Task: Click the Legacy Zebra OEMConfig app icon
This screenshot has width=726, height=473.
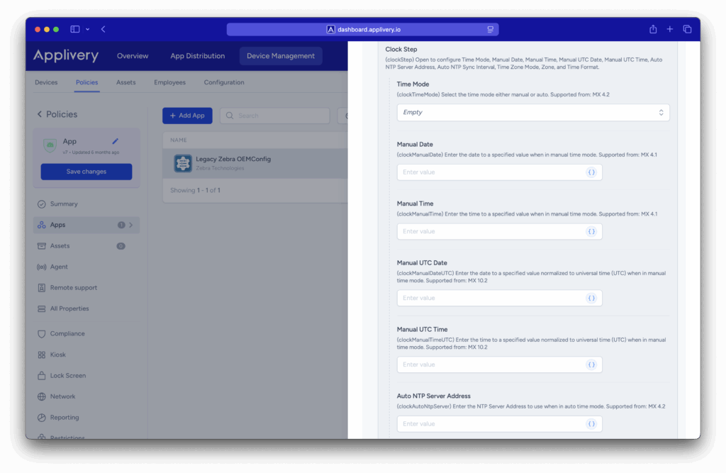Action: point(183,163)
